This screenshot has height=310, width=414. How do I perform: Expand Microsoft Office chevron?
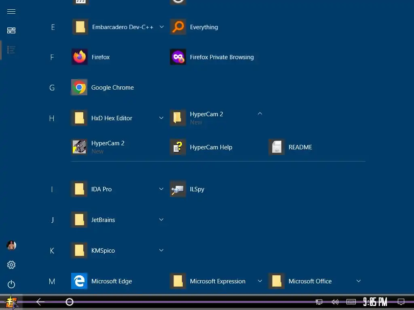coord(359,281)
